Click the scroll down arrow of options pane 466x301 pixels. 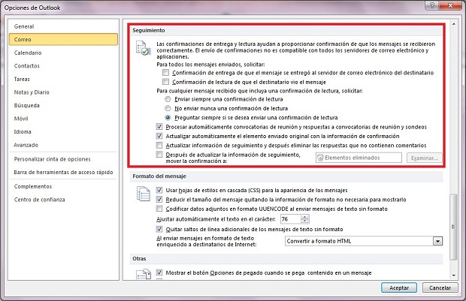pos(453,275)
